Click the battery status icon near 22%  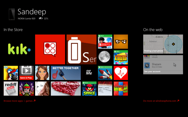click(41, 18)
